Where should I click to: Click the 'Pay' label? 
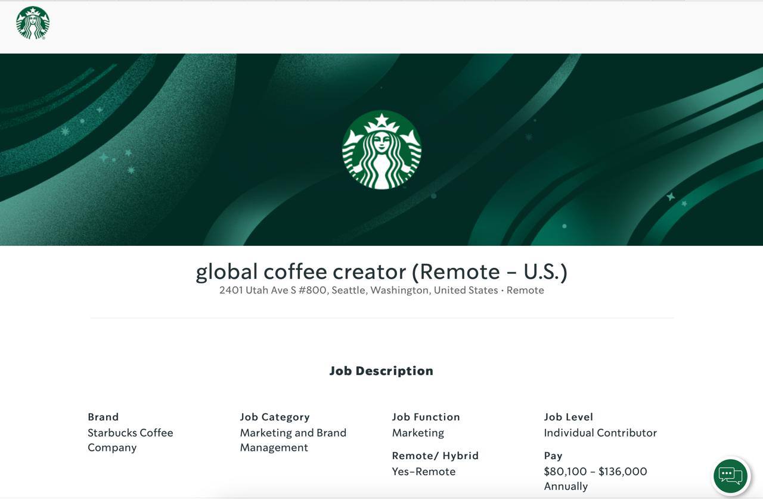[x=553, y=456]
